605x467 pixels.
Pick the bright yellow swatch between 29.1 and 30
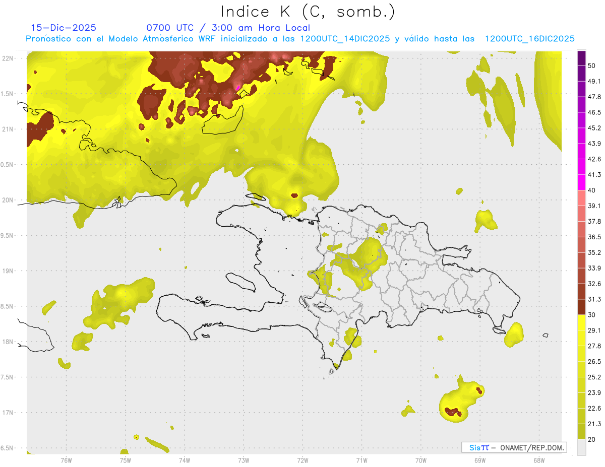tap(581, 323)
